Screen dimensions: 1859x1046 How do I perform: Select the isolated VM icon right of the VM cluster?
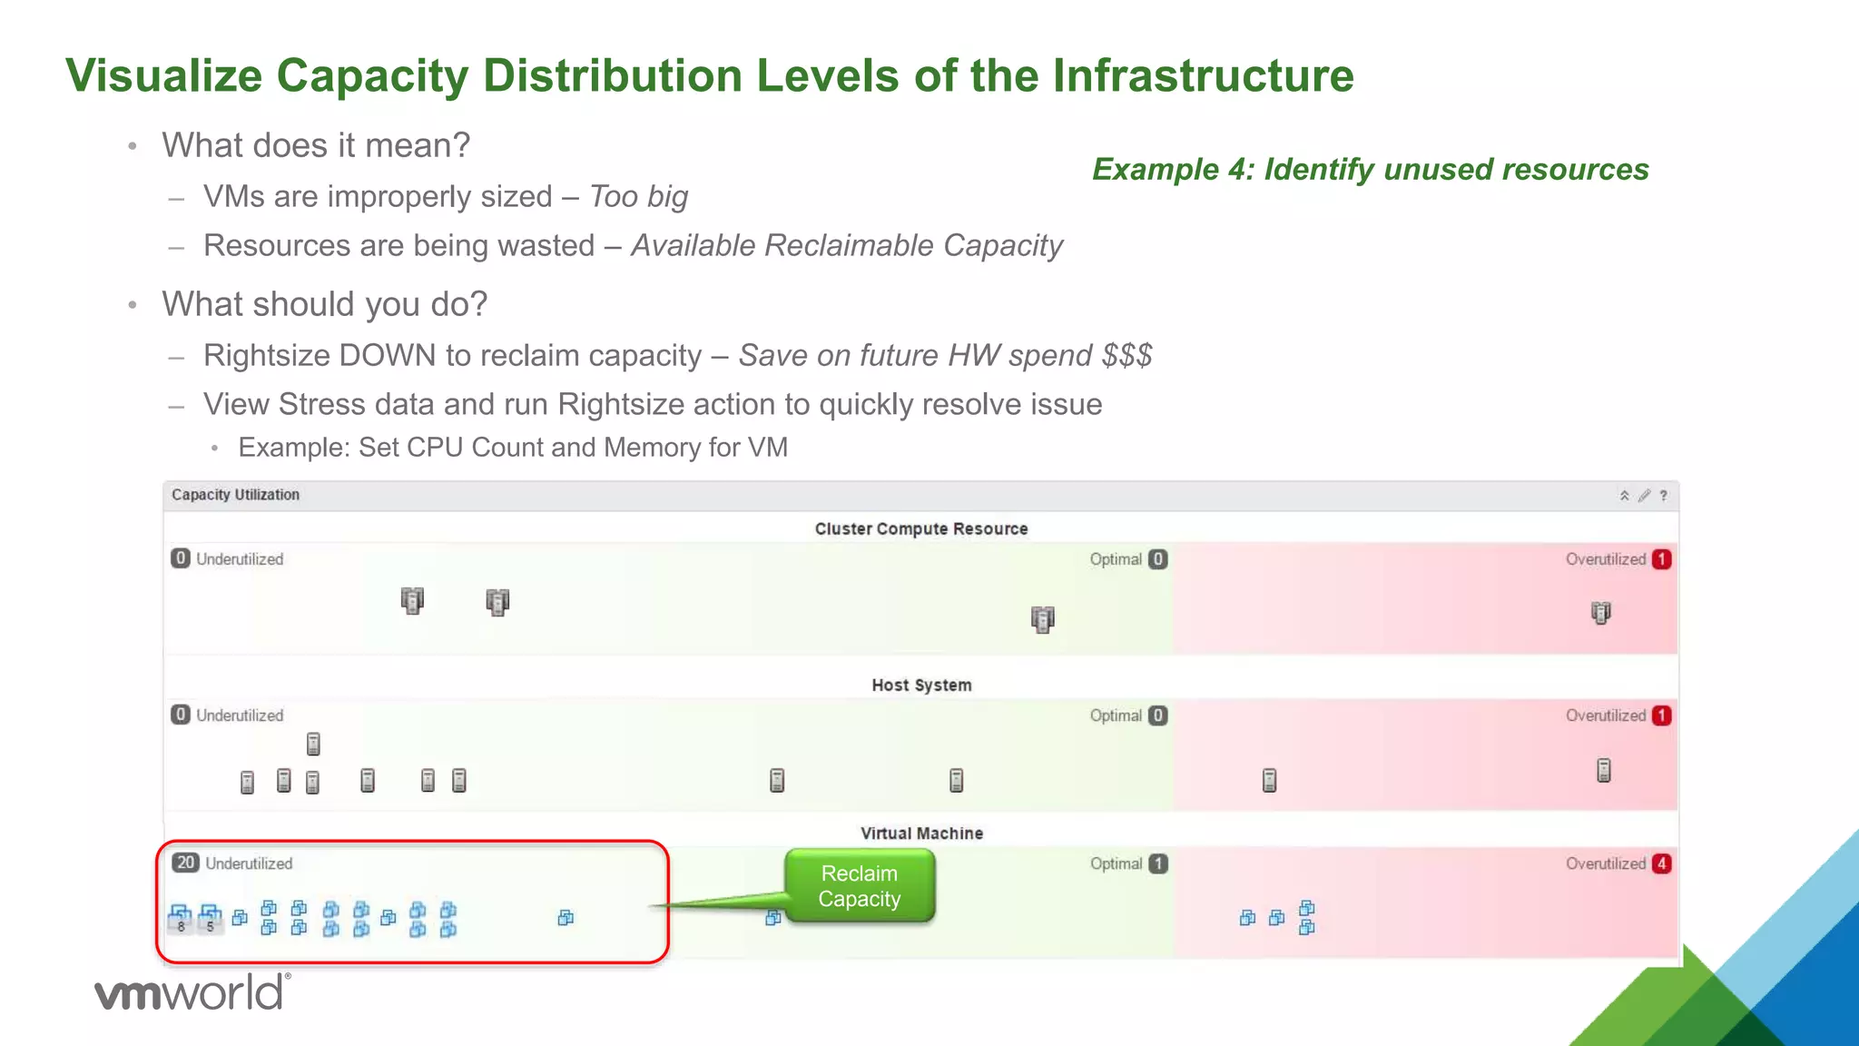[566, 918]
